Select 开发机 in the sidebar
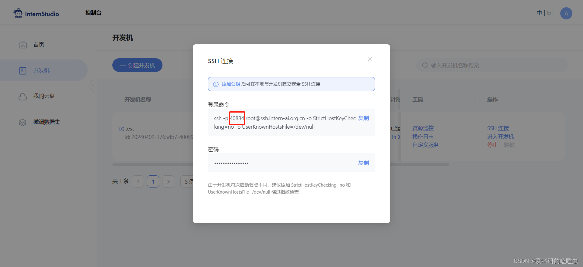The width and height of the screenshot is (583, 267). tap(42, 70)
